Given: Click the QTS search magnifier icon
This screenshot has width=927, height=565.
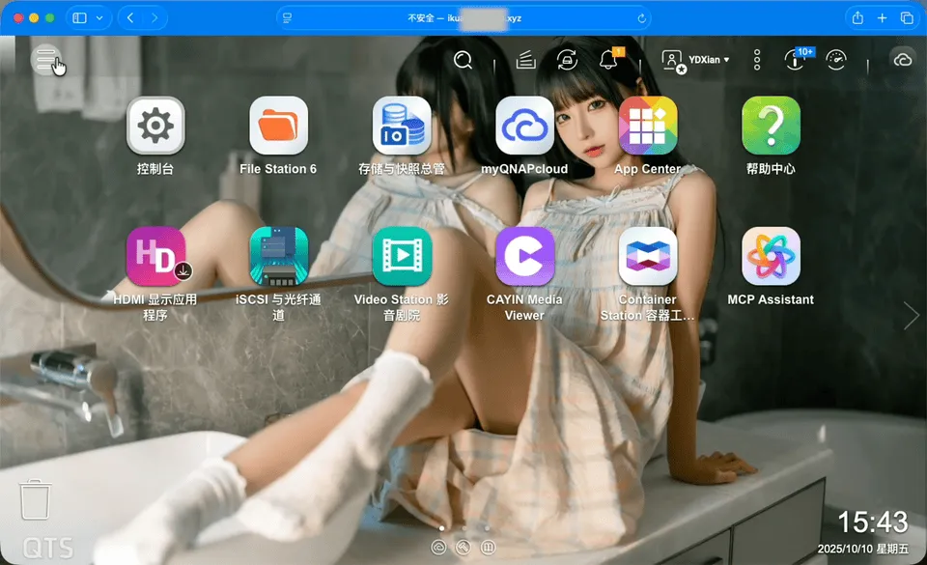Looking at the screenshot, I should coord(463,60).
